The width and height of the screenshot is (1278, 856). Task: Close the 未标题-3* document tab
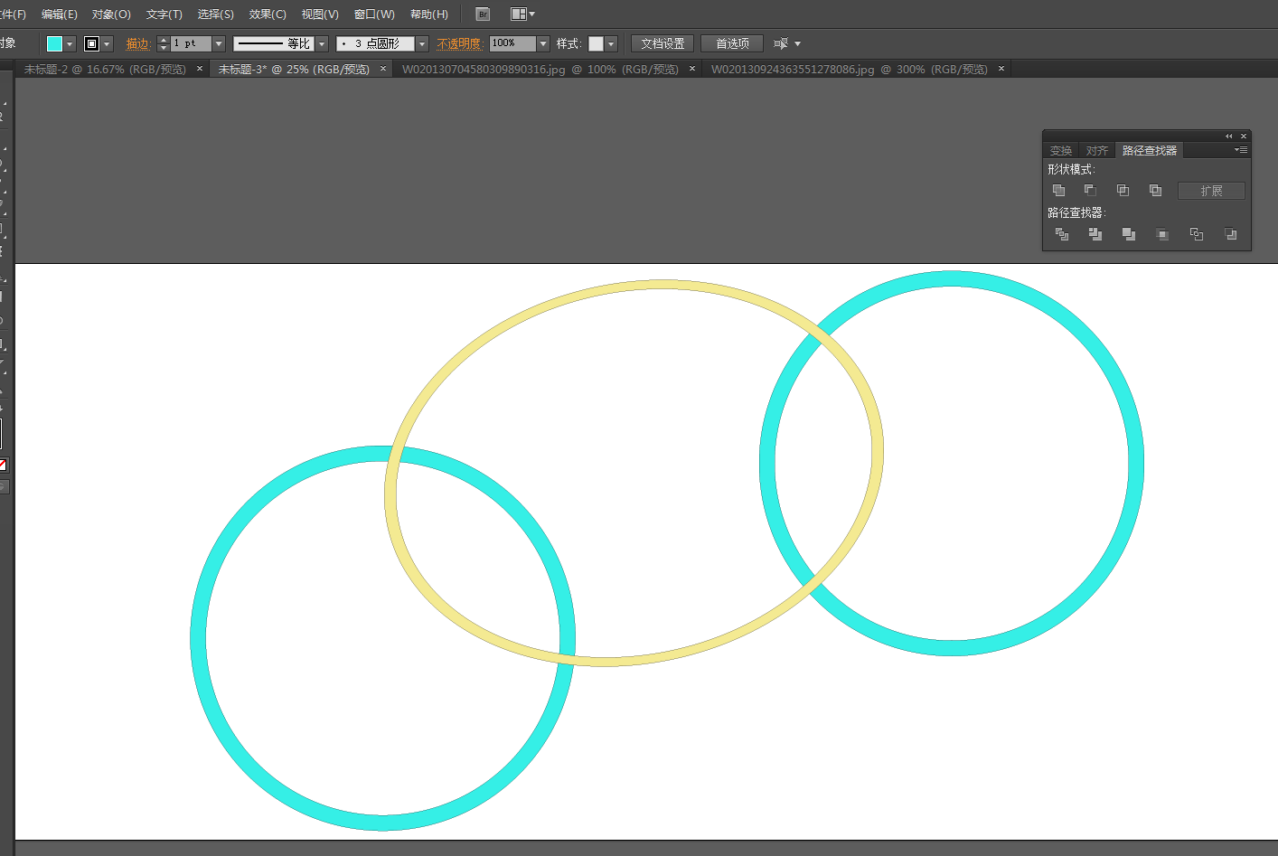point(383,69)
